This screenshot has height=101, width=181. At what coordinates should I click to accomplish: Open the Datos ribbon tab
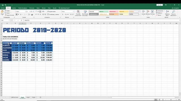pyautogui.click(x=38, y=8)
